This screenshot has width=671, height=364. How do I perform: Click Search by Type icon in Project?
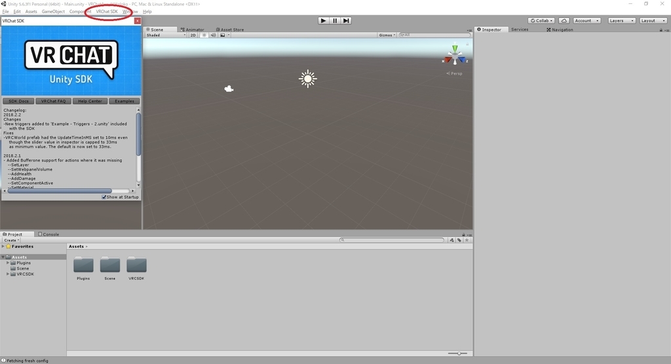coord(452,240)
